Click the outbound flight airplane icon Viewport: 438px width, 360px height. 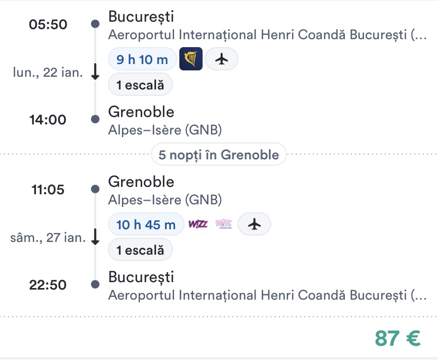coord(222,59)
